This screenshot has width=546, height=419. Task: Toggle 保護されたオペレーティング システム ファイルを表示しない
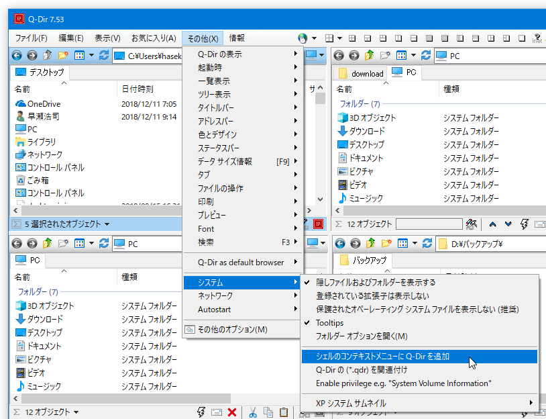(x=419, y=309)
